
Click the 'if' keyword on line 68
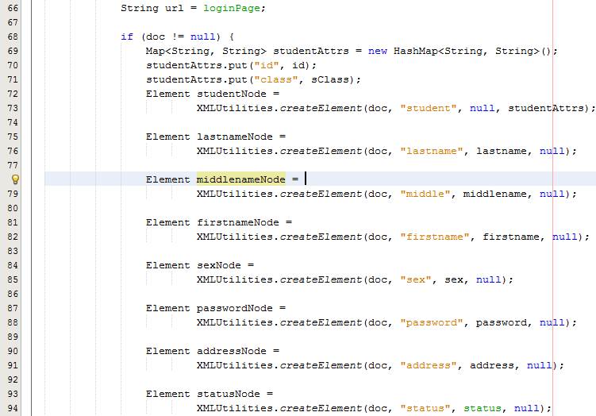point(127,37)
